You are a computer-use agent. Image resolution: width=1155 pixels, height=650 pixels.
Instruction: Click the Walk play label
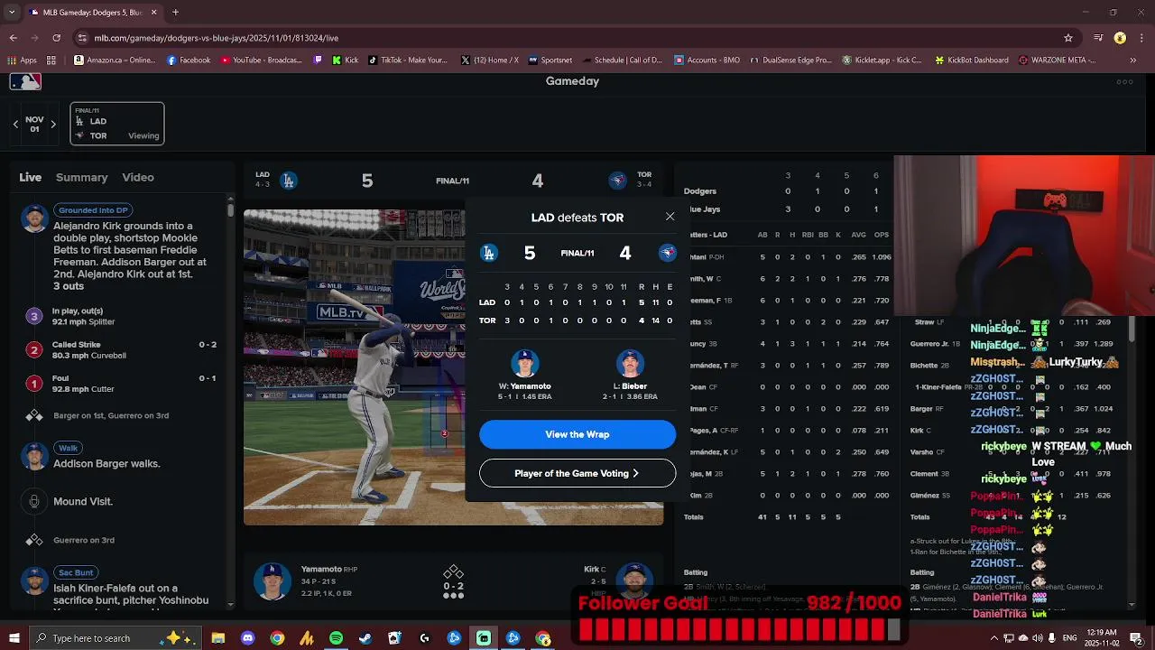coord(69,448)
